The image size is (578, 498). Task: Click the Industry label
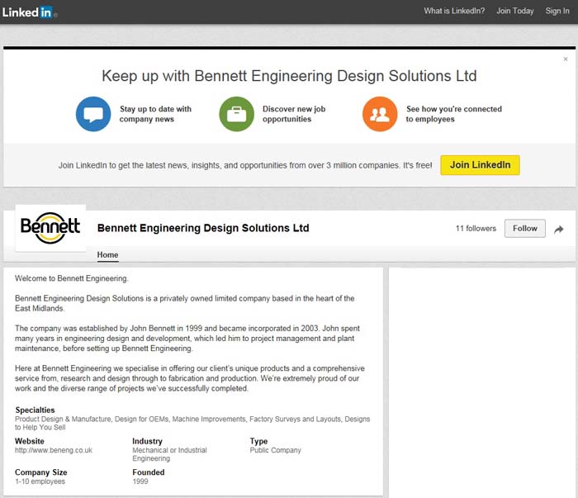click(x=147, y=441)
